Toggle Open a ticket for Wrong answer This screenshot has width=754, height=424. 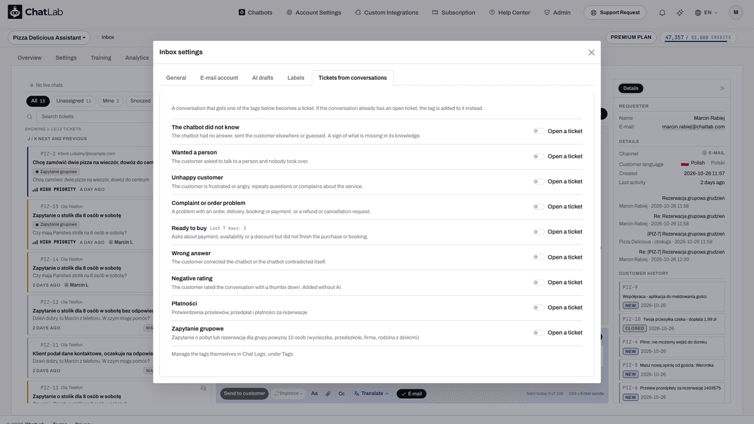[538, 257]
